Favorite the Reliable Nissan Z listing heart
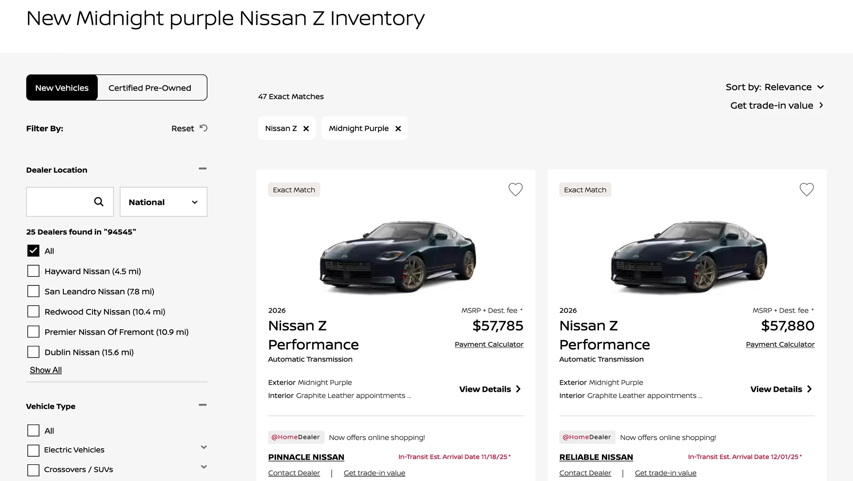Screen dimensions: 853x481 [807, 189]
